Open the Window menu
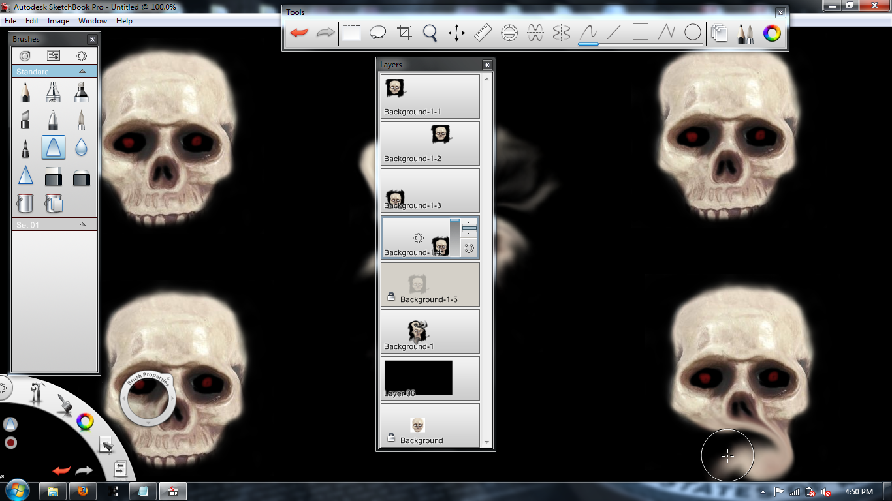Viewport: 892px width, 501px height. [x=93, y=21]
